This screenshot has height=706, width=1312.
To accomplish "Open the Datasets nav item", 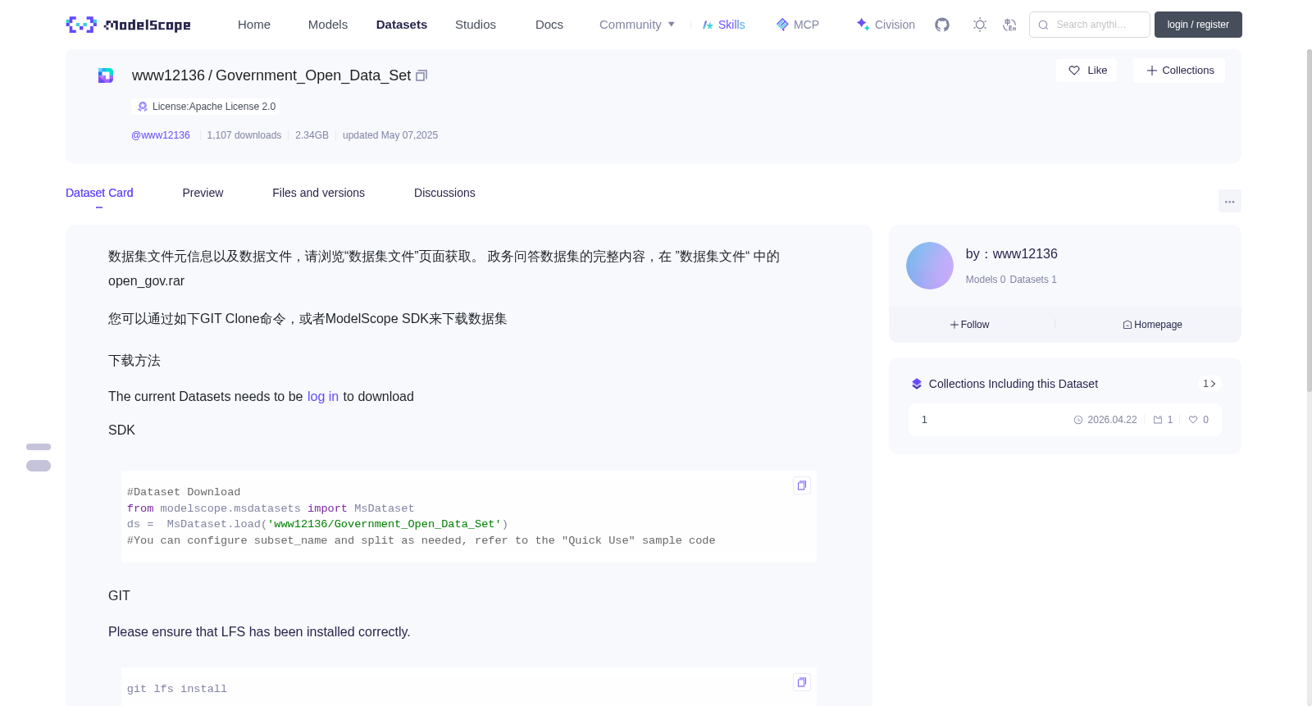I will [402, 25].
